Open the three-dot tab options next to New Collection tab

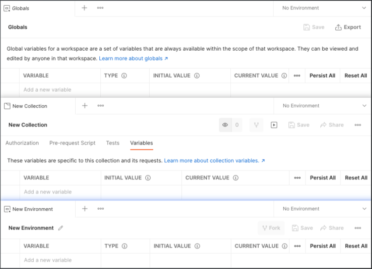point(101,106)
